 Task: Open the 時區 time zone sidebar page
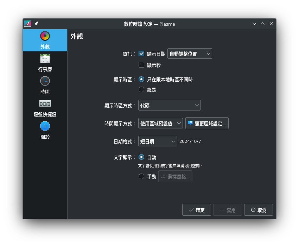(x=45, y=85)
